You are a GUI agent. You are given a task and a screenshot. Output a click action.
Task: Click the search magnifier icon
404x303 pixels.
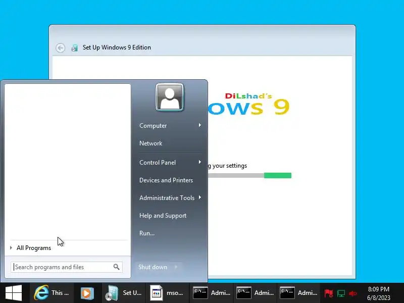(117, 267)
